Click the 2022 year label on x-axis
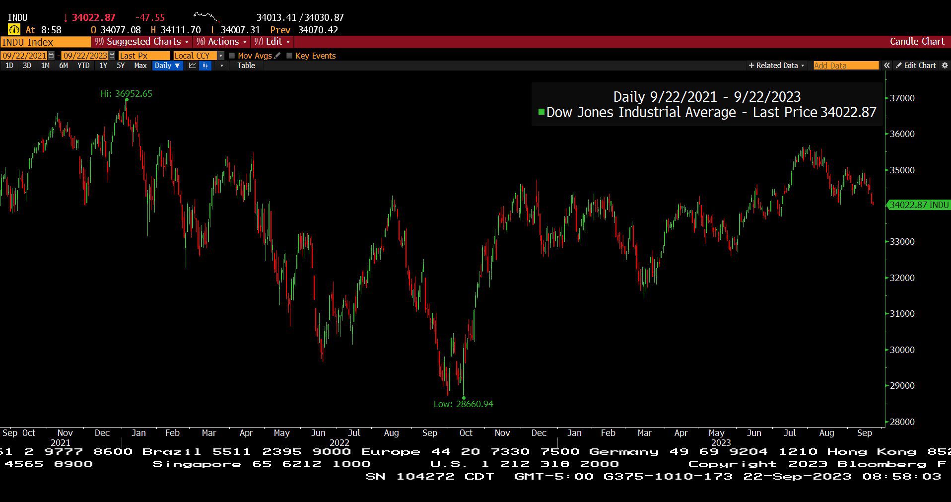 click(340, 442)
